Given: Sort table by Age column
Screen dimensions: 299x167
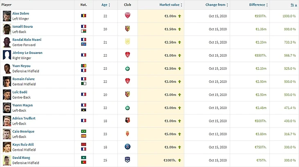Looking at the screenshot, I should [x=106, y=5].
